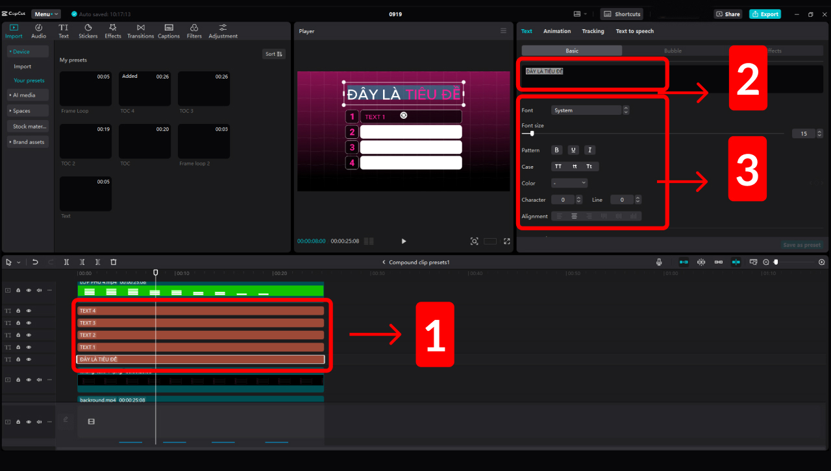
Task: Open the select tool mode dropdown arrow
Action: click(18, 262)
